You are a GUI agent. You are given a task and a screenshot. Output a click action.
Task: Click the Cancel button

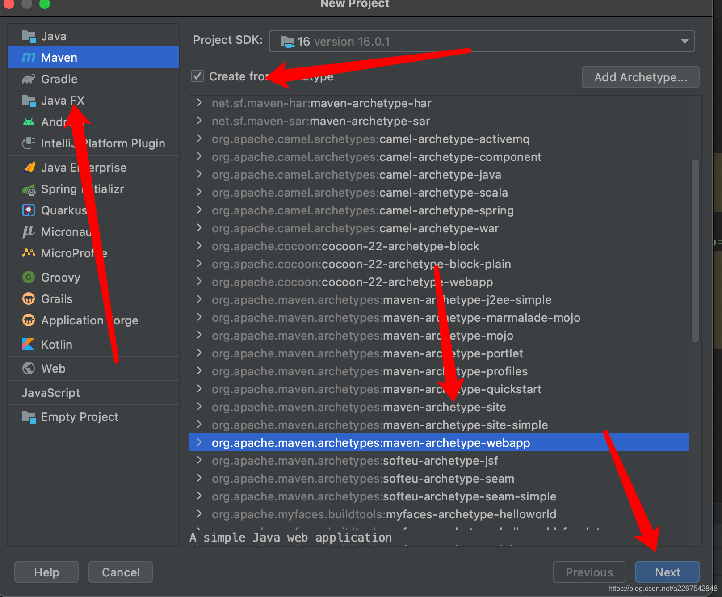(121, 572)
